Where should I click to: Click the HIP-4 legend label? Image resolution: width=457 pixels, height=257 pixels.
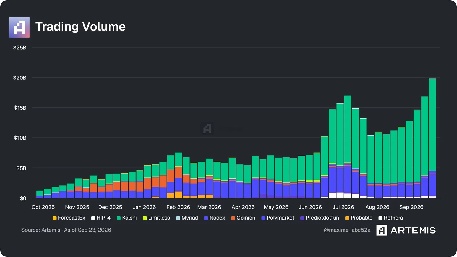point(103,218)
